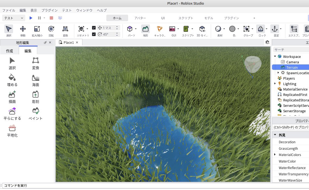The image size is (309, 190).
Task: Click the スクリプト script icon in ribbon
Action: (186, 29)
